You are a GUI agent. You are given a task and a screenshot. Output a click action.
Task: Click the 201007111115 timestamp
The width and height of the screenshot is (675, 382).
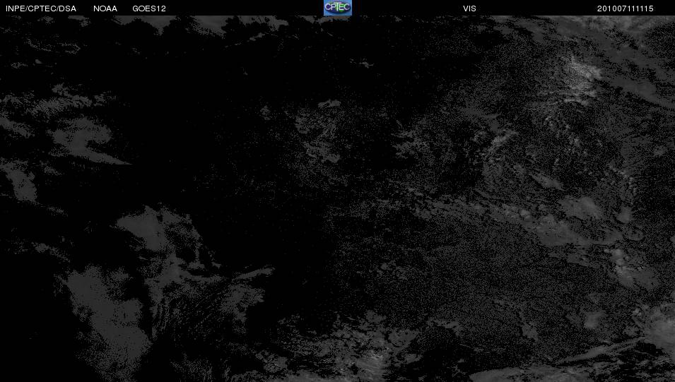coord(625,8)
